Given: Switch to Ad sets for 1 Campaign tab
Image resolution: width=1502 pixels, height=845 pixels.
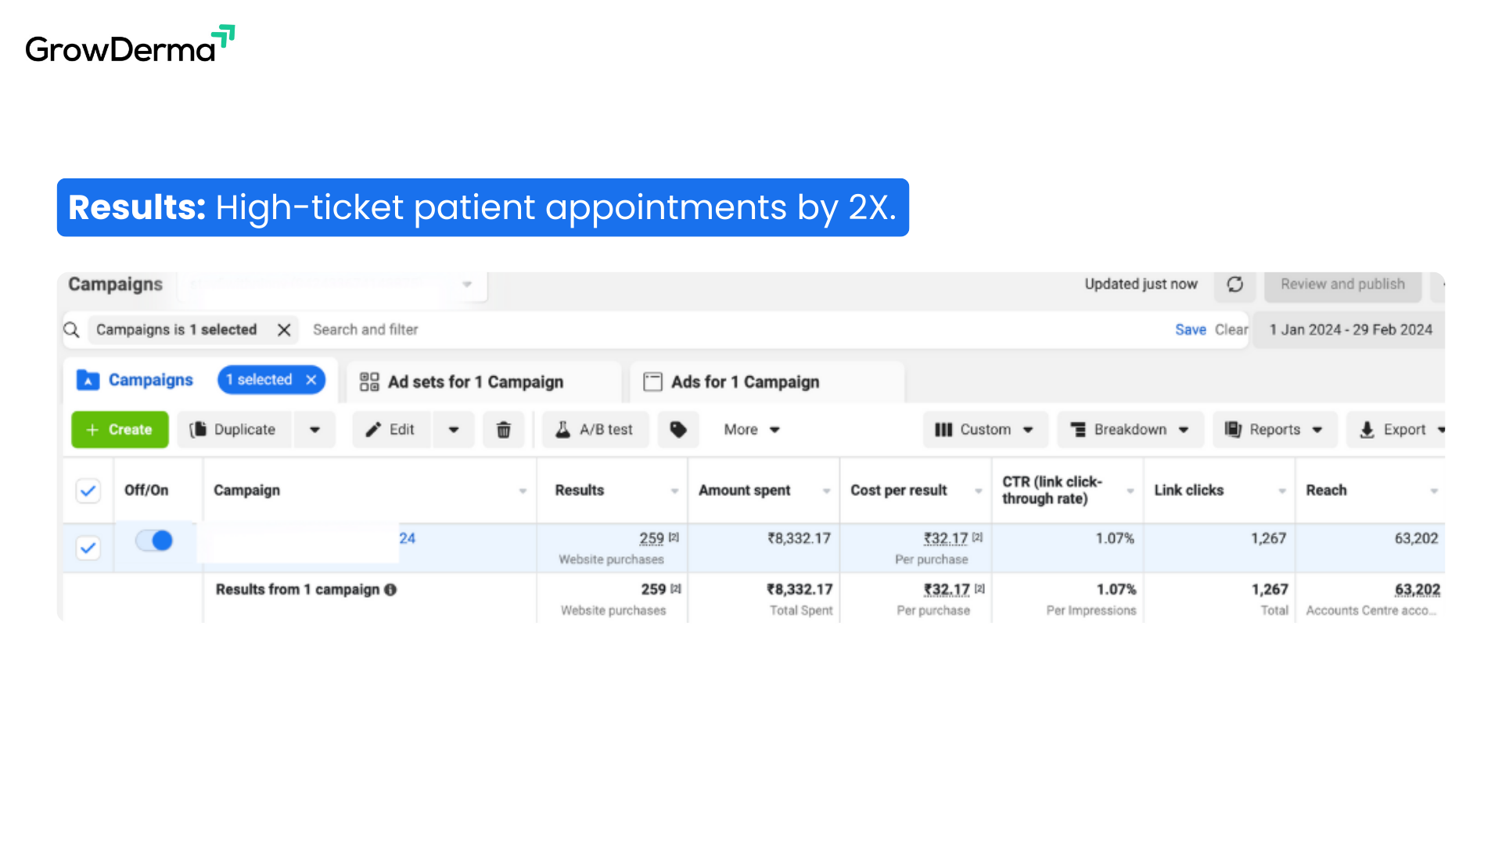Looking at the screenshot, I should tap(476, 382).
